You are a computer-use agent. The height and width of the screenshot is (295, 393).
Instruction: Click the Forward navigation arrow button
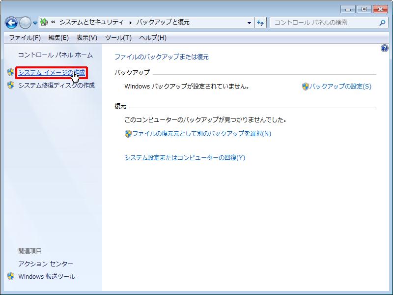coord(25,23)
